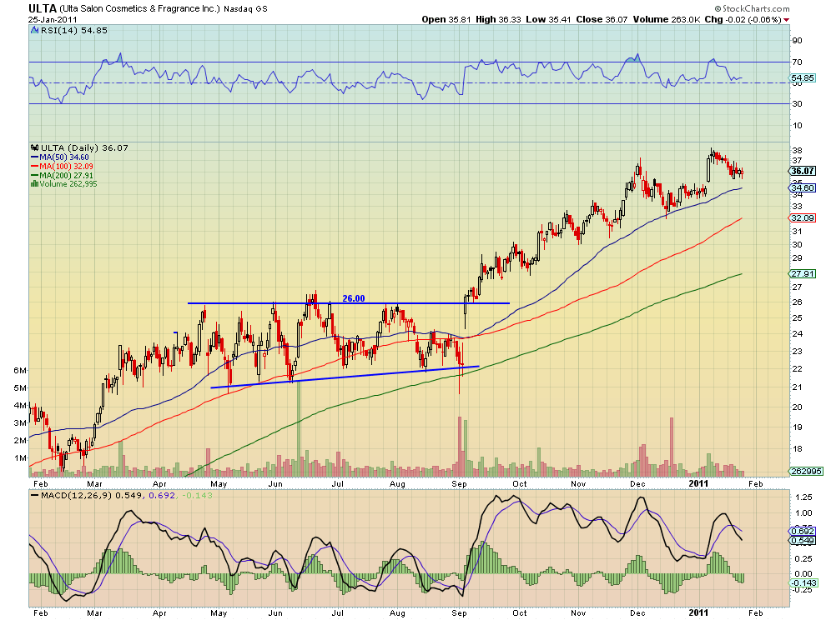Click the Volume 262,995 legend entry
Viewport: 826px width, 620px height.
click(x=68, y=183)
